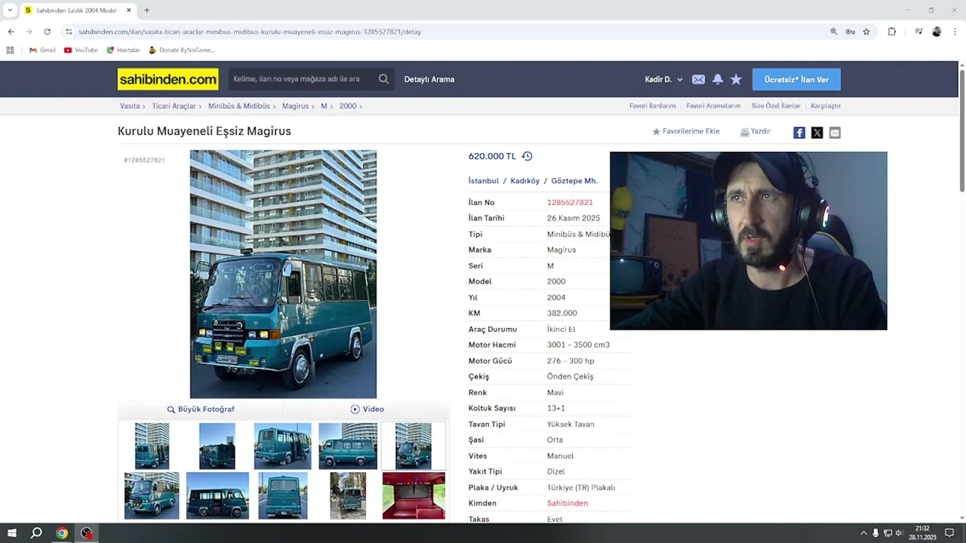
Task: Click Detaylı Arama link
Action: point(429,79)
